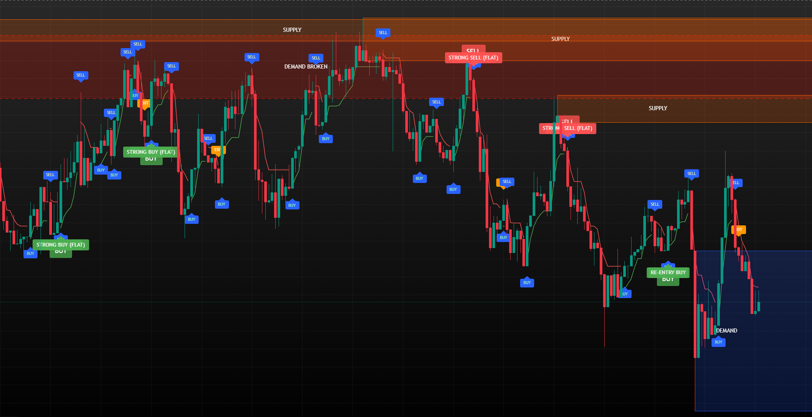Select the first SELL marker near top left
Viewport: 812px width, 417px height.
[x=81, y=76]
